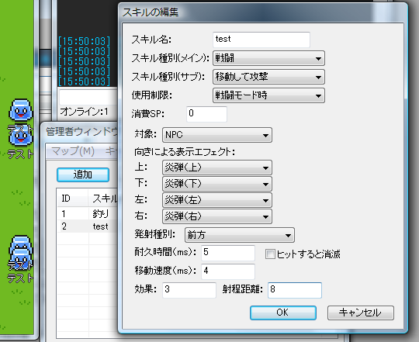The image size is (419, 342).
Task: Open the 対象 dropdown showing NPC
Action: [x=217, y=135]
